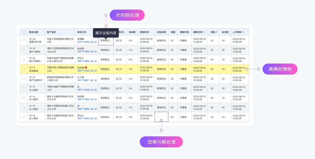Screen dimensions: 315x159
Task: Click the 跟进主题 column header
Action: click(x=34, y=32)
